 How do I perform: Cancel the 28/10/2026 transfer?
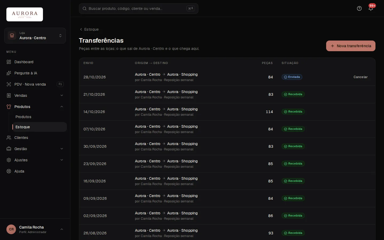(x=361, y=77)
